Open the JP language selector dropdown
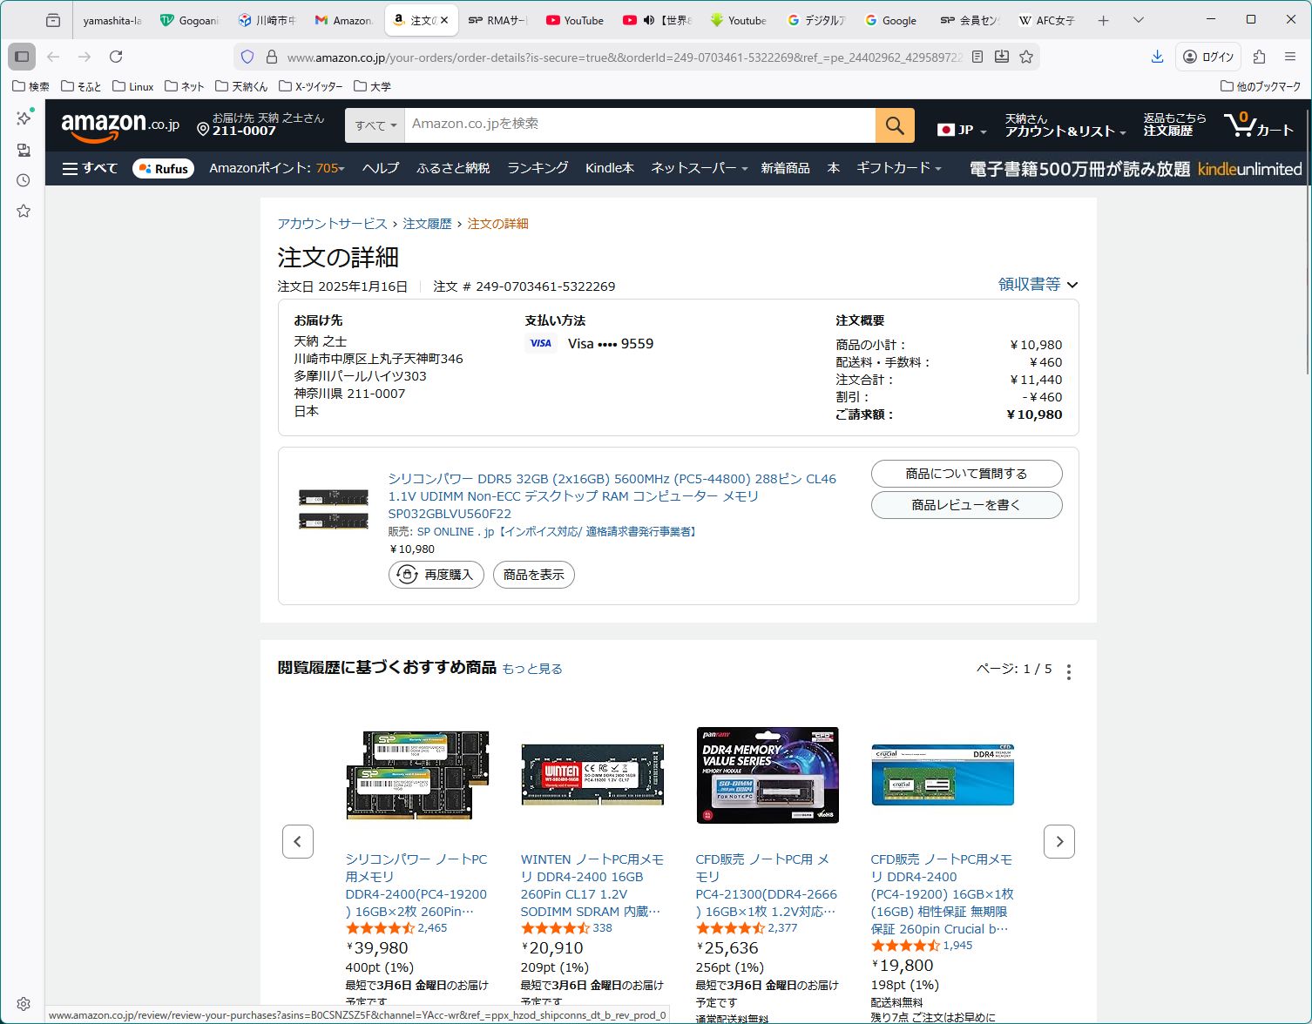This screenshot has height=1024, width=1312. point(963,130)
